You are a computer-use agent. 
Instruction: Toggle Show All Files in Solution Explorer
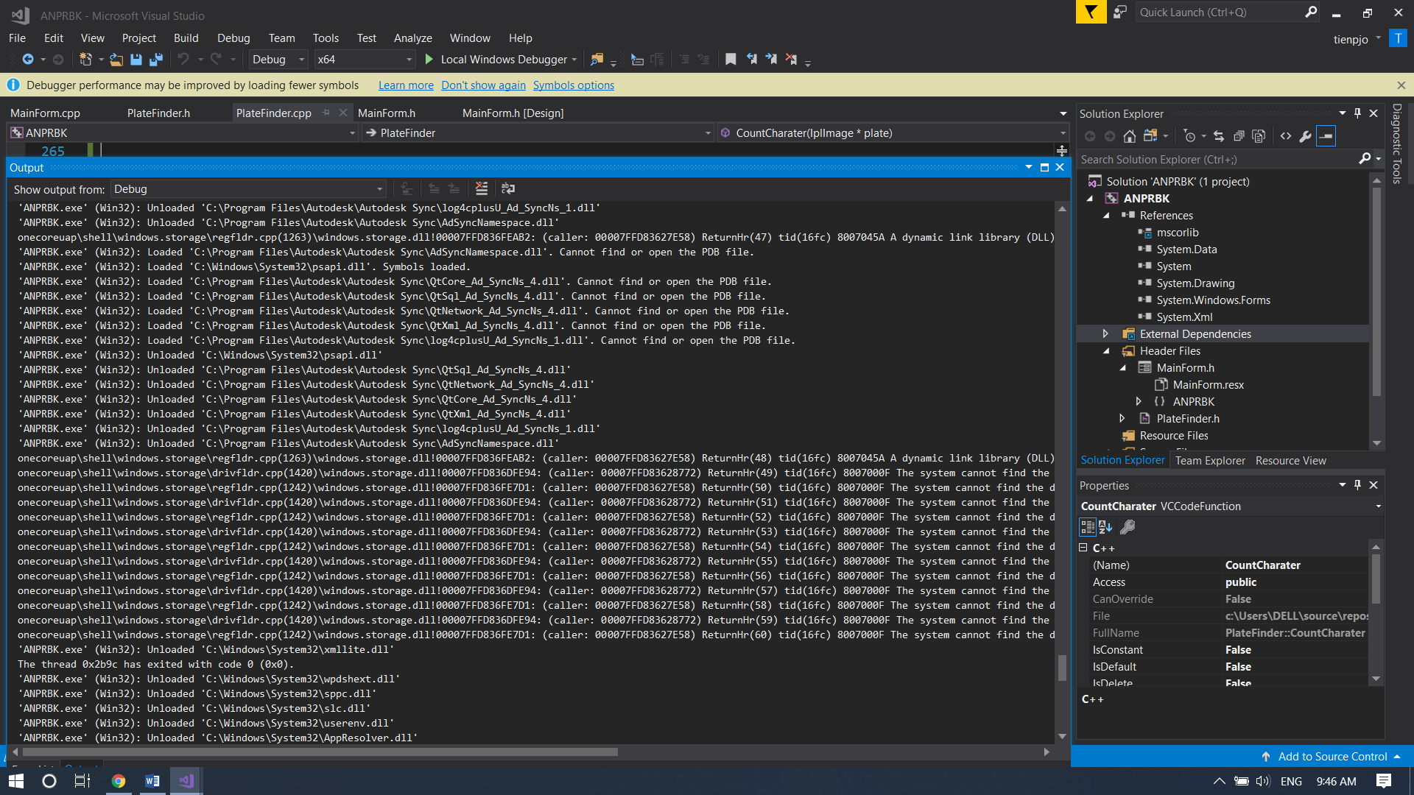coord(1259,136)
